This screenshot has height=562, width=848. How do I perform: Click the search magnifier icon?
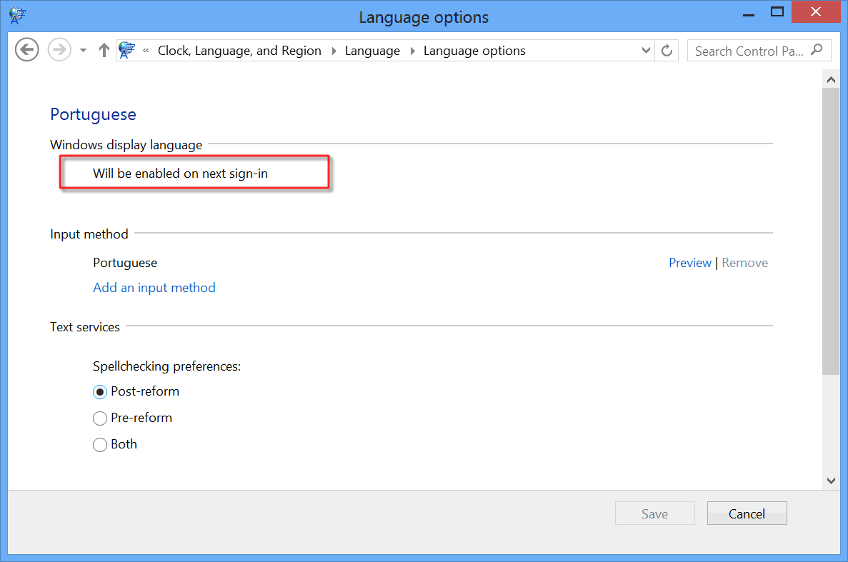tap(817, 50)
